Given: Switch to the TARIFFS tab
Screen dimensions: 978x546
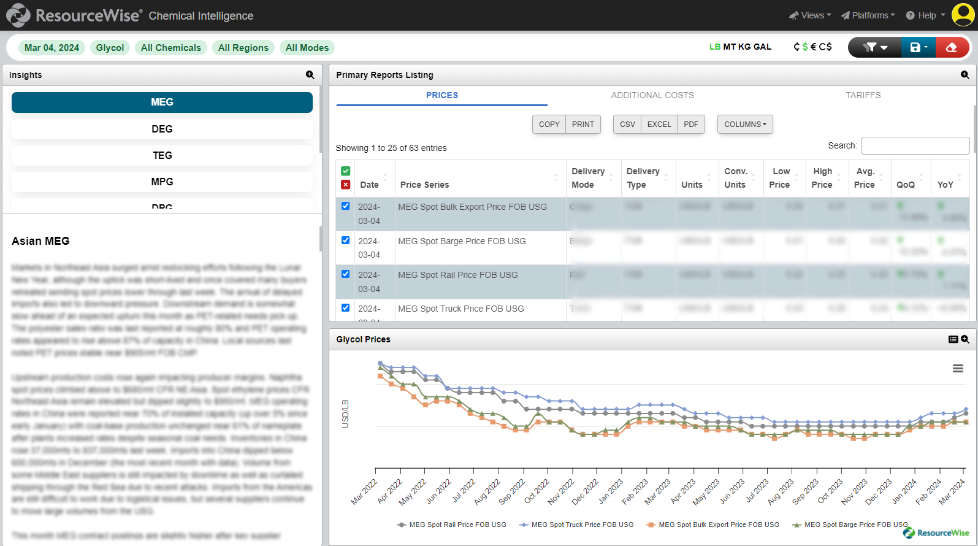Looking at the screenshot, I should point(863,95).
